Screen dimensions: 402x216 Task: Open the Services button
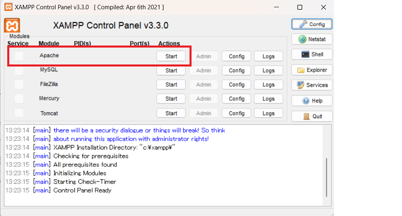[x=312, y=85]
